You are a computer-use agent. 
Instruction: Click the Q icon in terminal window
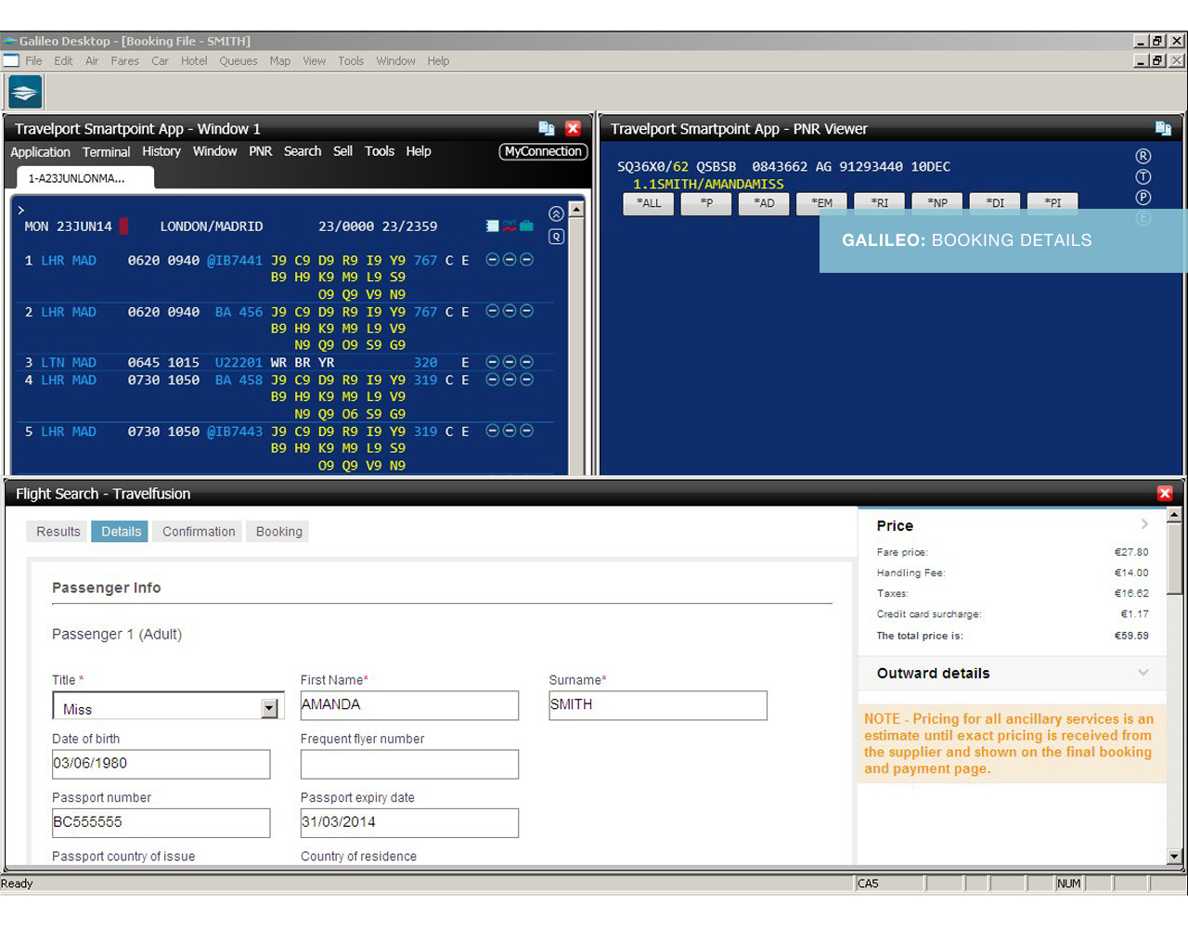tap(556, 237)
